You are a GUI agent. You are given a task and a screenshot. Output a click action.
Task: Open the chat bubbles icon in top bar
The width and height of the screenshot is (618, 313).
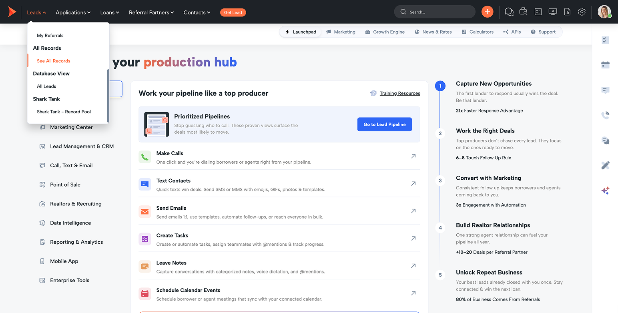(x=509, y=12)
